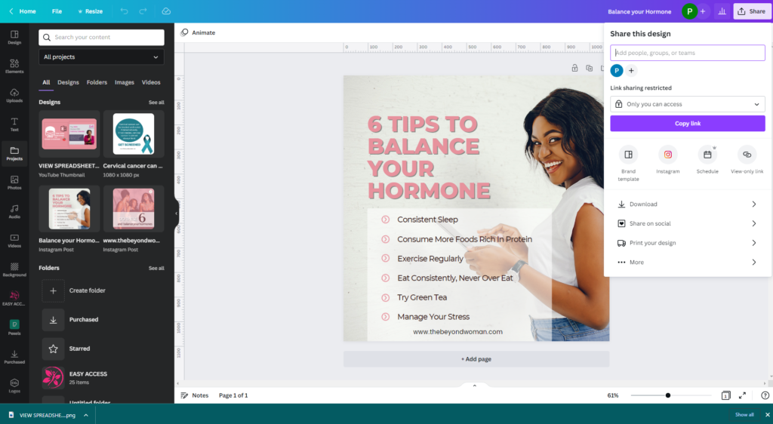Open the insights bar chart icon
The height and width of the screenshot is (424, 773).
[x=722, y=11]
